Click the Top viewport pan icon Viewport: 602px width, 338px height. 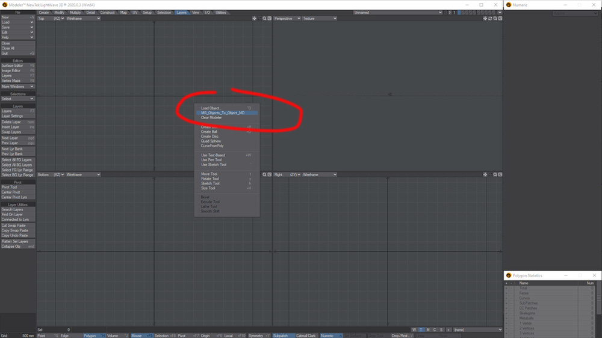(254, 19)
